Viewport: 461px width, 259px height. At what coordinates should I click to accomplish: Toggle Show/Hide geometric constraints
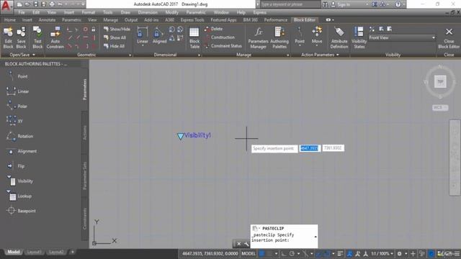[x=117, y=29]
